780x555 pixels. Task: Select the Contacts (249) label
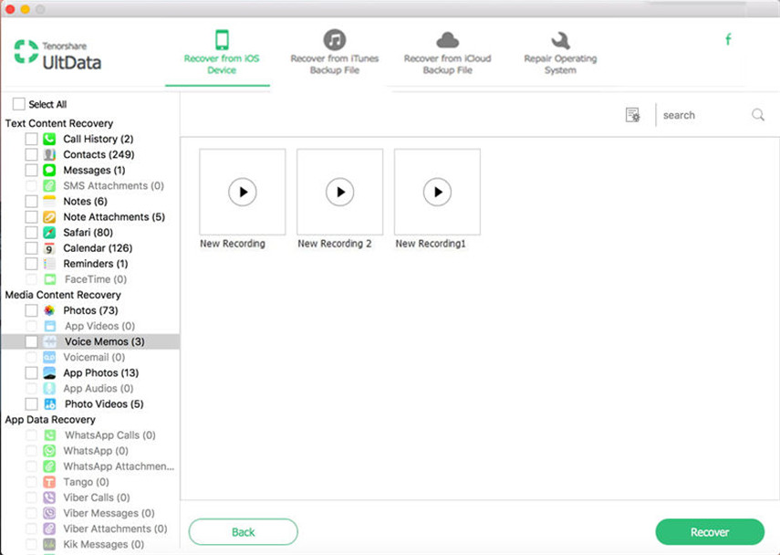pos(99,154)
